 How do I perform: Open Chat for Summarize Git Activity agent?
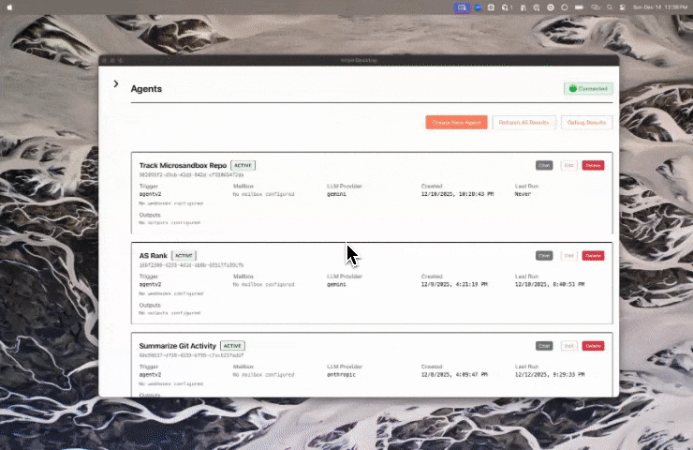click(544, 345)
